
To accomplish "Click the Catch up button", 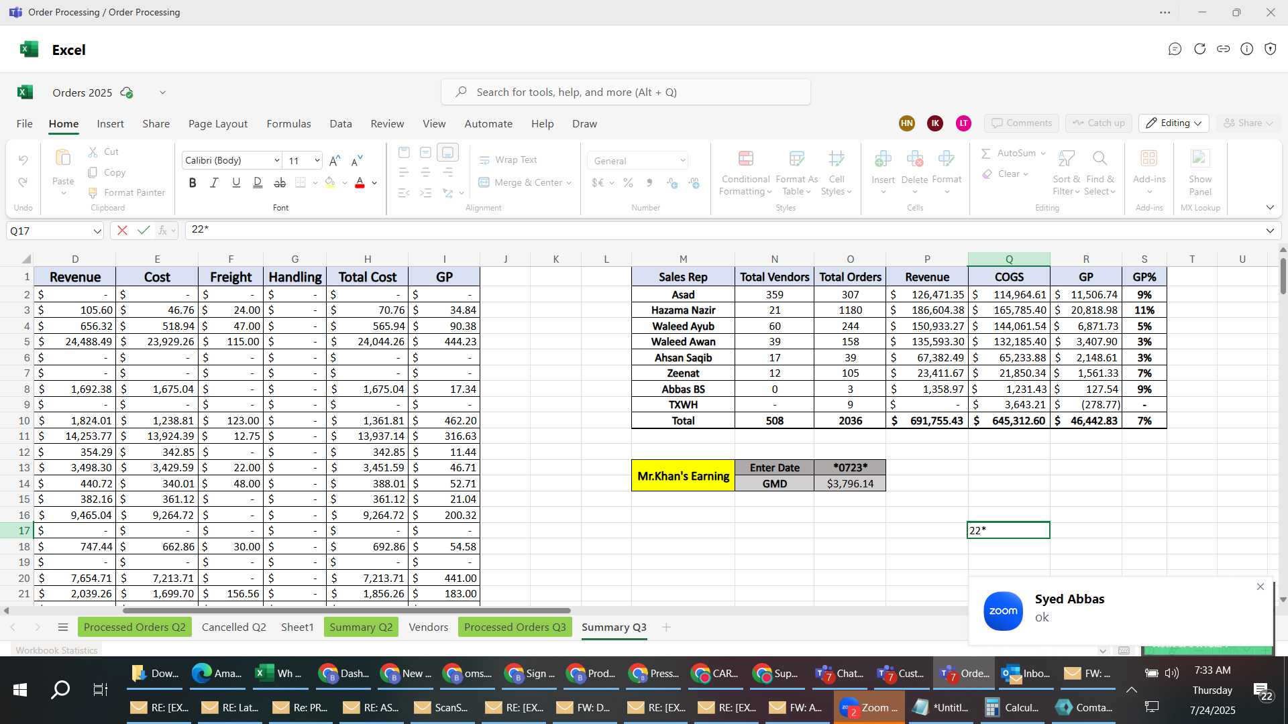I will pos(1098,123).
